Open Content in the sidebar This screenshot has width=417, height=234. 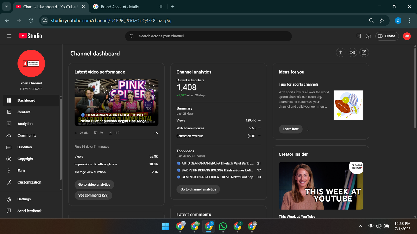31,112
